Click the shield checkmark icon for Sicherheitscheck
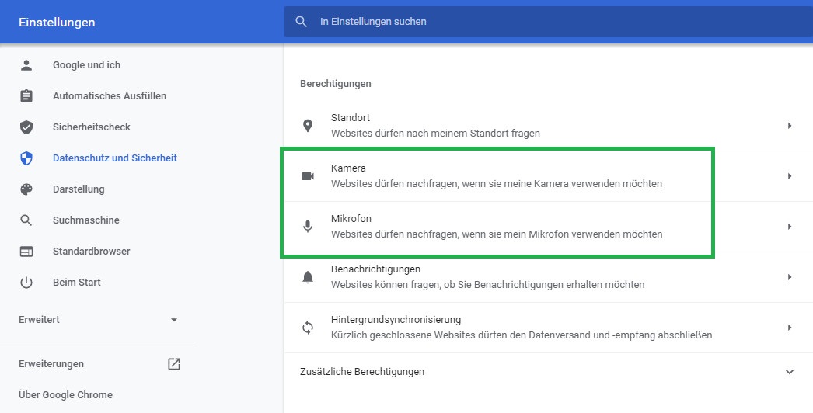The height and width of the screenshot is (413, 813). (26, 127)
